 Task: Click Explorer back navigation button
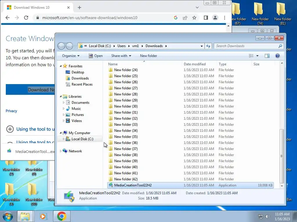(x=61, y=46)
